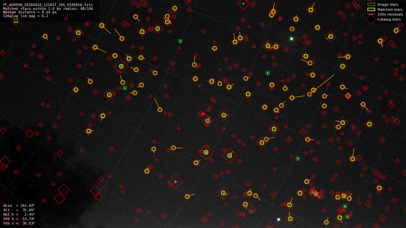406x228 pixels.
Task: Click the green image-star square nearest the legend
Action: (x=291, y=39)
